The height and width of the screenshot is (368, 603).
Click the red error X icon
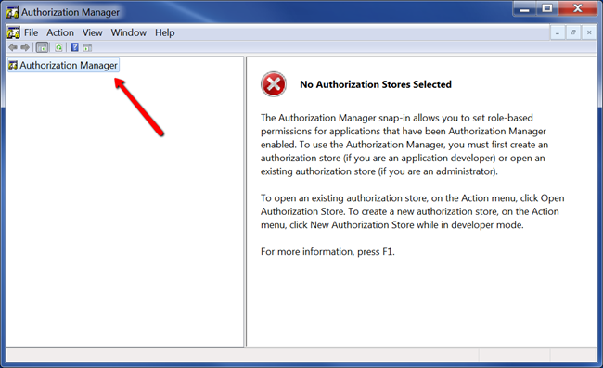click(x=274, y=84)
